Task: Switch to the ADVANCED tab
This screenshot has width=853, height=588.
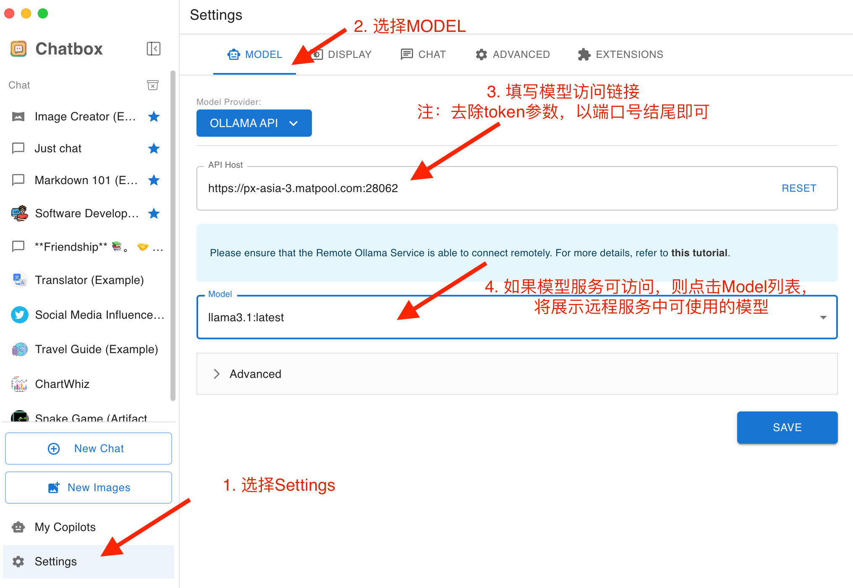Action: click(513, 55)
